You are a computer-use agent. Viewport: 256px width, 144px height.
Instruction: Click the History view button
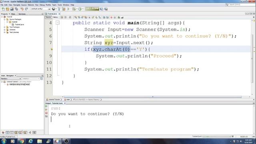(56, 17)
